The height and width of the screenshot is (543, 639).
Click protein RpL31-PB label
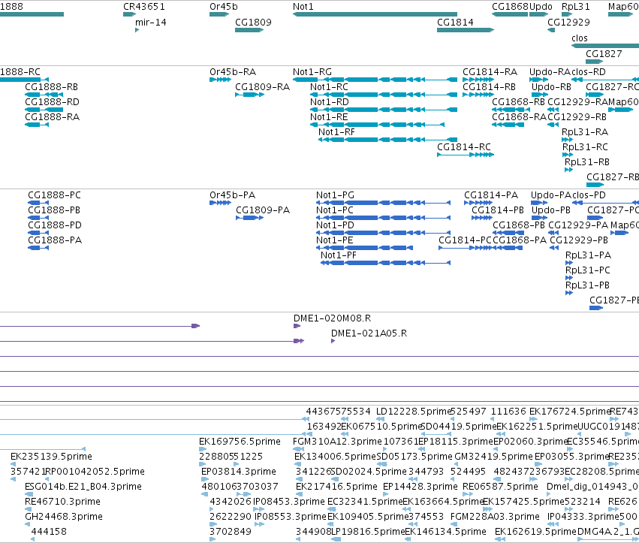pyautogui.click(x=587, y=285)
